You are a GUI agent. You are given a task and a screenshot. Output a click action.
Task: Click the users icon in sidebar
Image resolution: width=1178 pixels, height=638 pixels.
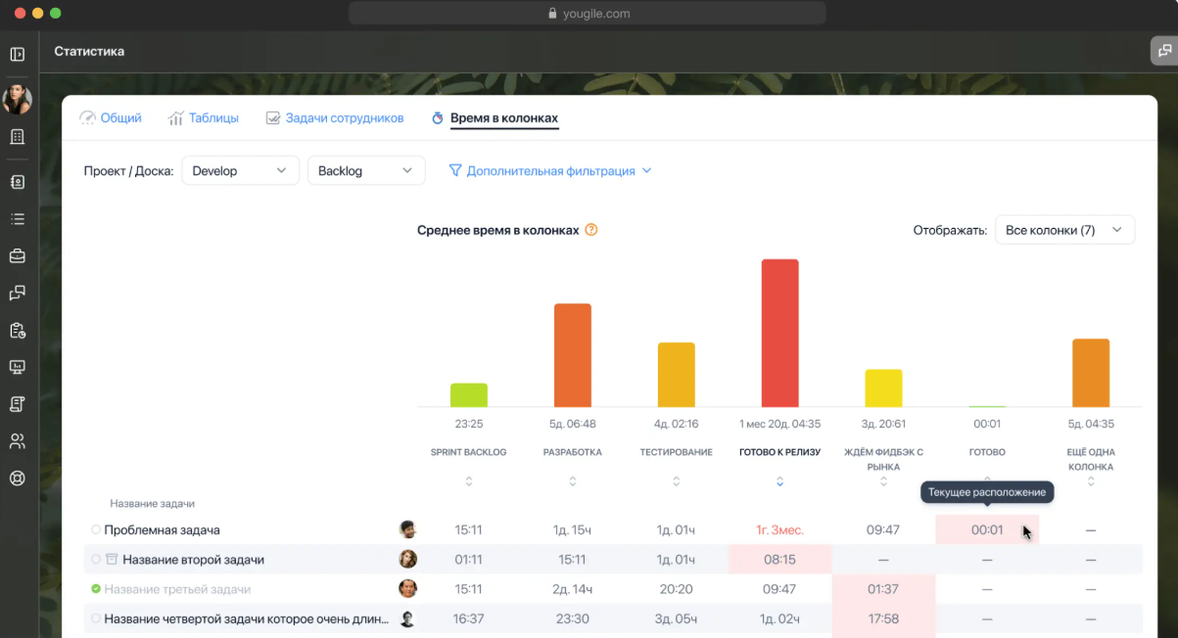tap(17, 441)
